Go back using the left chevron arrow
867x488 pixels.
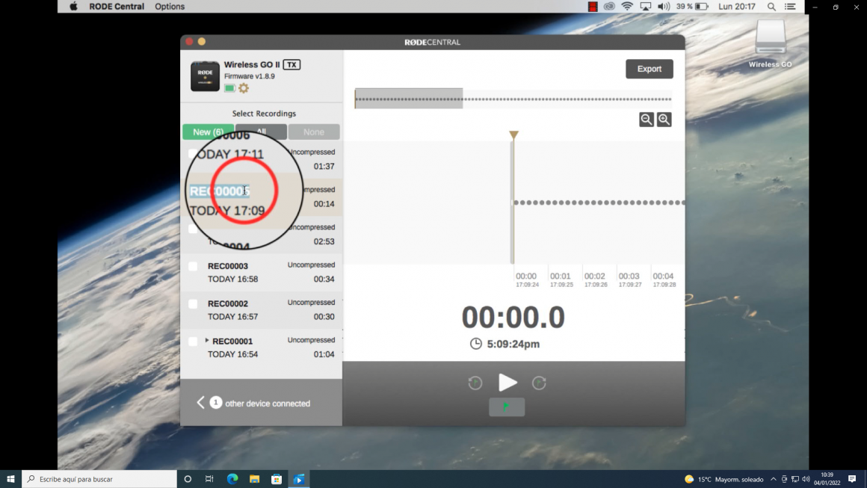200,403
